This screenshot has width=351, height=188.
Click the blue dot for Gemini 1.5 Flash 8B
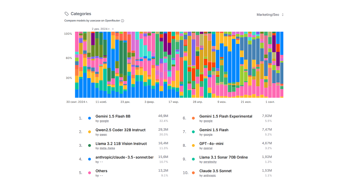click(x=89, y=118)
